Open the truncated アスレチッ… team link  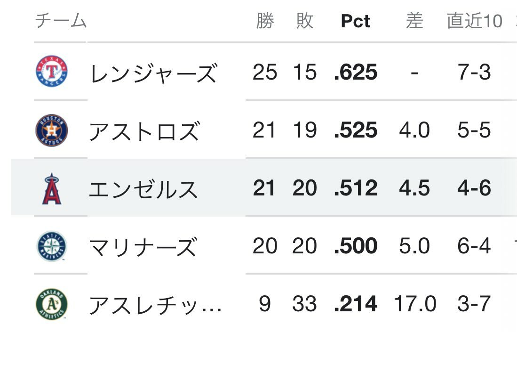[155, 305]
